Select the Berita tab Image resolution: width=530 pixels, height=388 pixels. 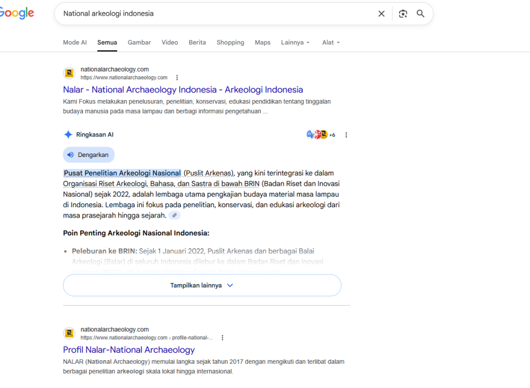click(197, 42)
